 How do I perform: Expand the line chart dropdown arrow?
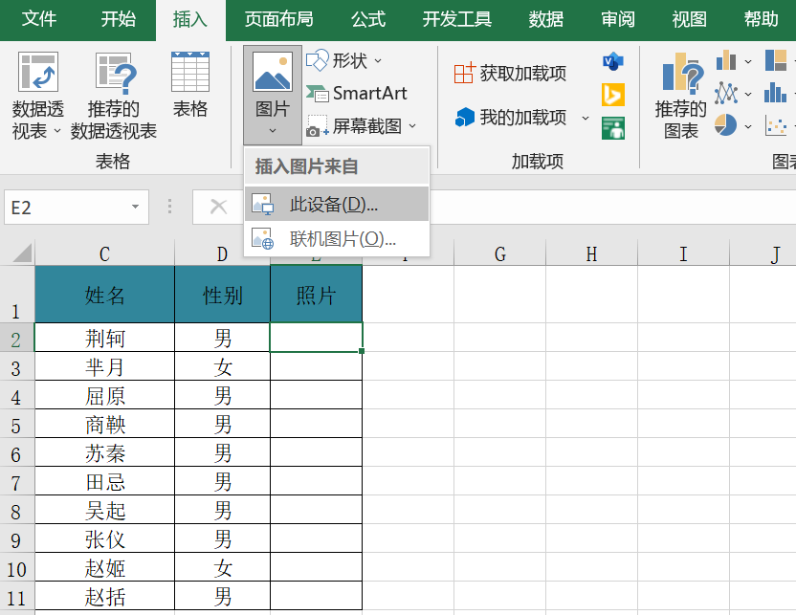(748, 94)
